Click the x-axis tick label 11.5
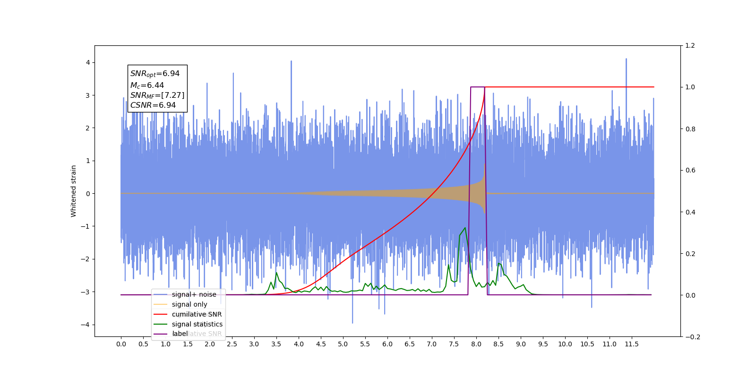 pos(632,344)
